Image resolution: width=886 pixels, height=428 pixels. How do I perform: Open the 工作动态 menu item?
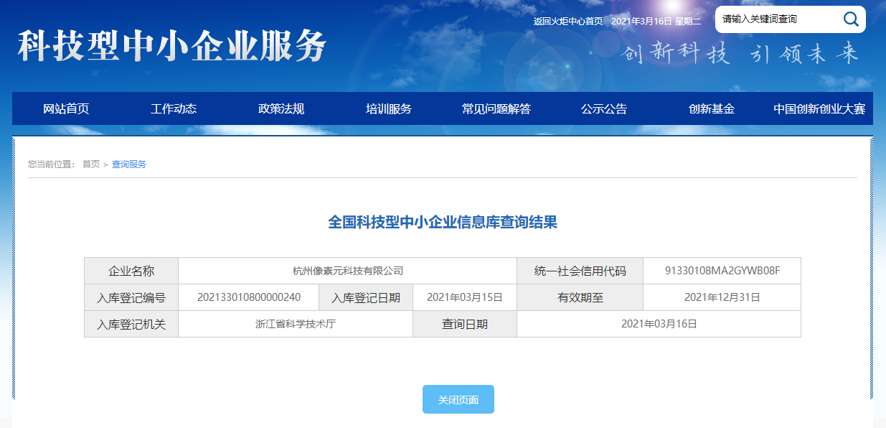[174, 109]
